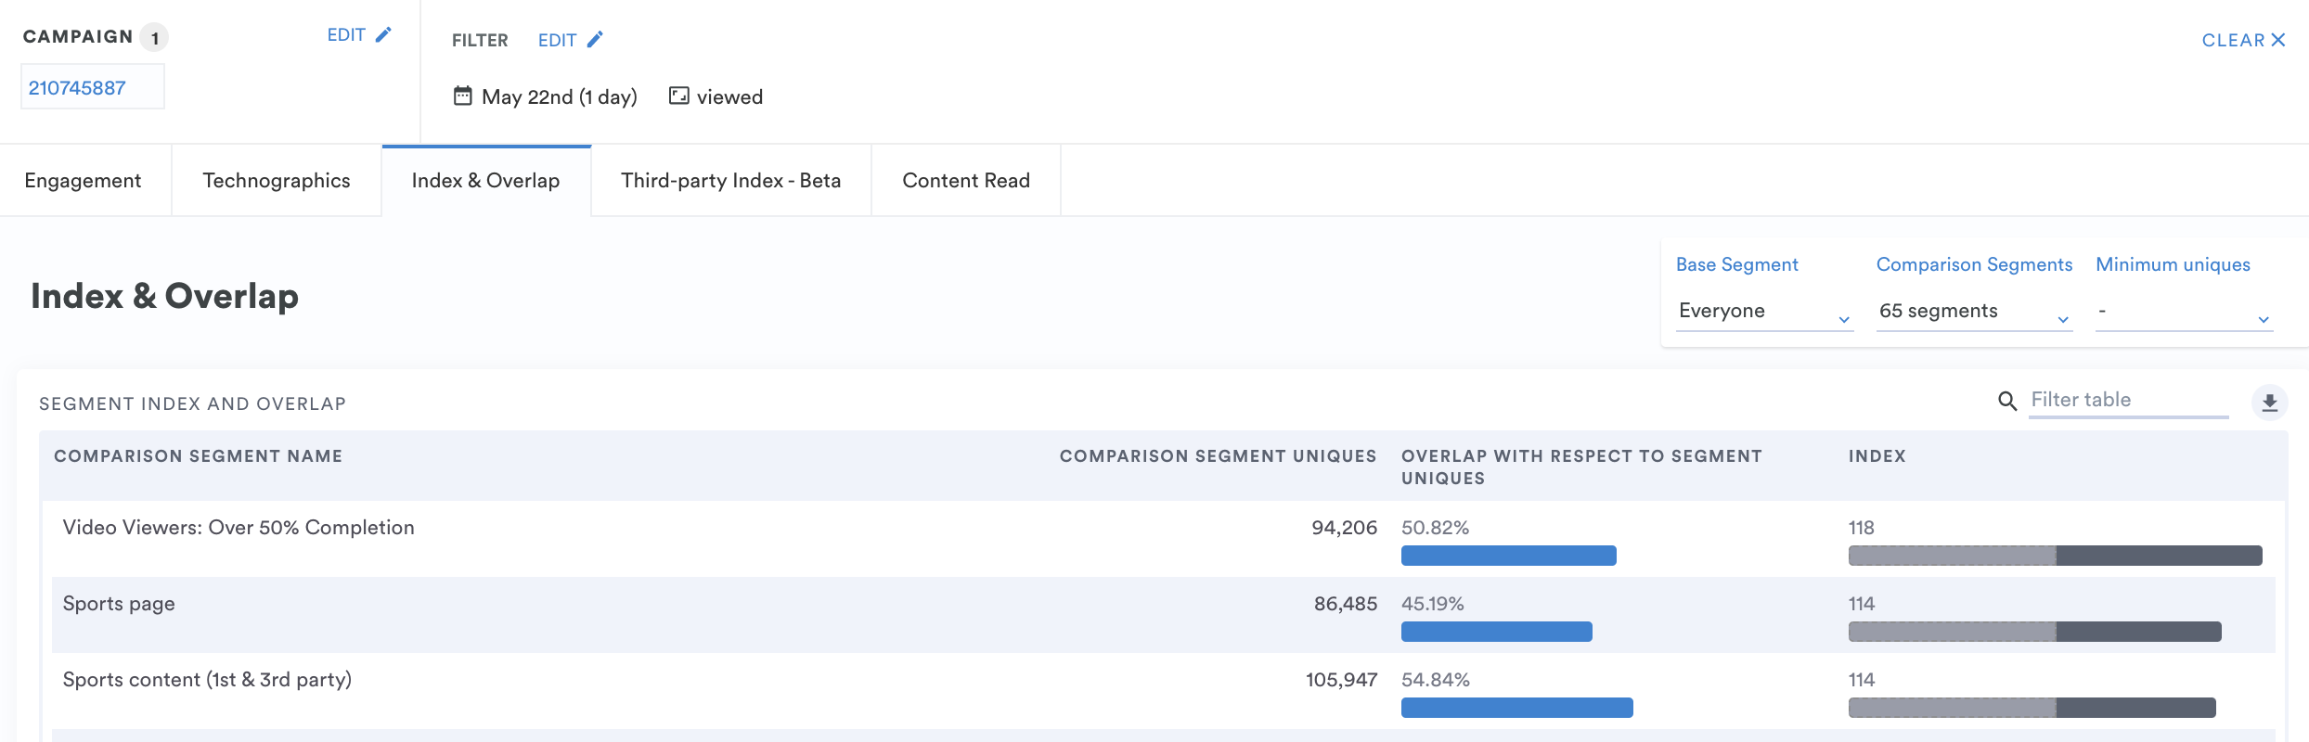Click the 105,947 uniques value

tap(1342, 680)
